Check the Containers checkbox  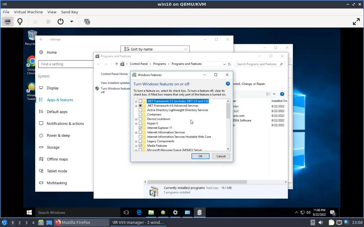(140, 115)
